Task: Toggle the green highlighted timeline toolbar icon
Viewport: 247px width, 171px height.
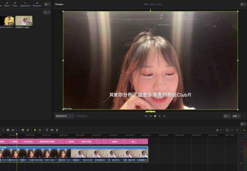Action: (x=35, y=130)
